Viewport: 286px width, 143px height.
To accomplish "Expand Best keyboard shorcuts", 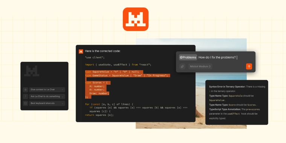I will (x=47, y=103).
